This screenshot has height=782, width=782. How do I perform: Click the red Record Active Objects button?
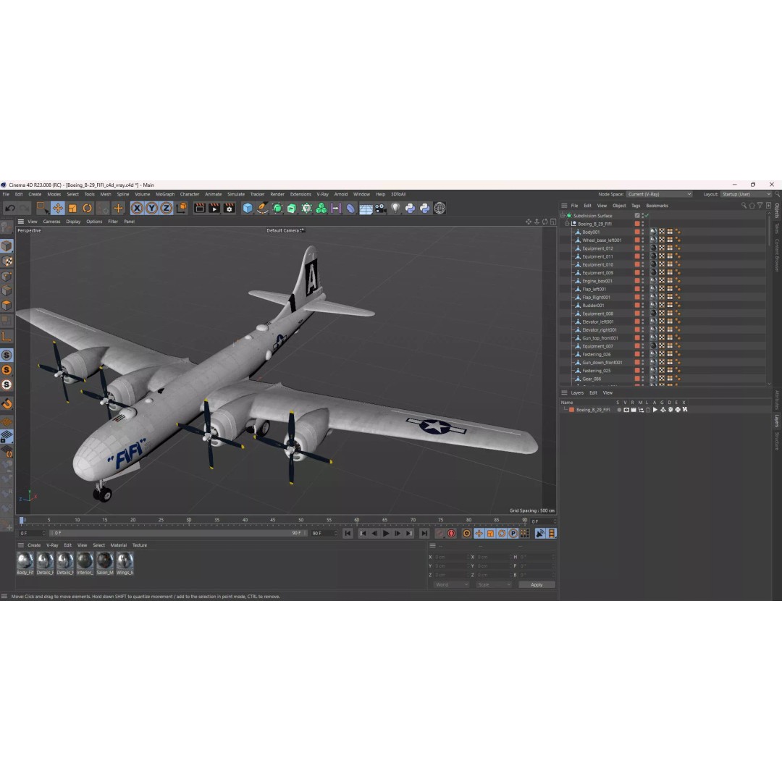(x=440, y=534)
